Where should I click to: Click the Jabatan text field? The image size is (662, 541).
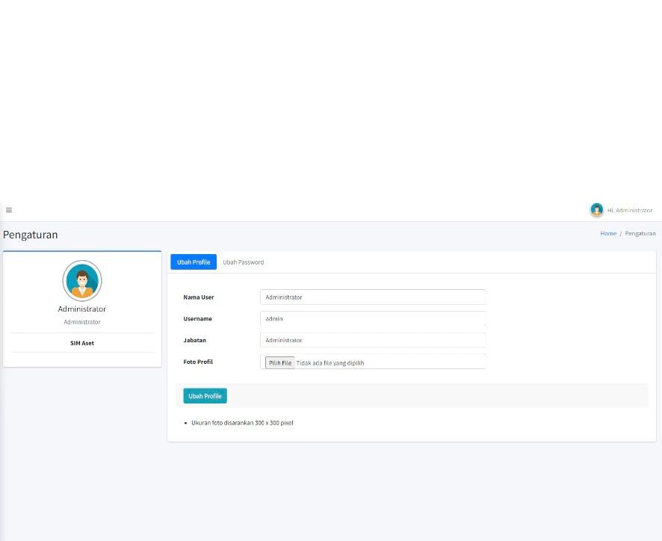click(x=373, y=340)
